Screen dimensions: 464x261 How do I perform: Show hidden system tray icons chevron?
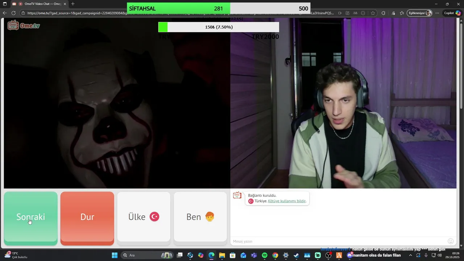tap(410, 255)
